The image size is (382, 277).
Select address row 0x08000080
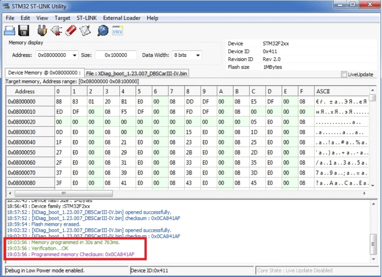[x=31, y=183]
